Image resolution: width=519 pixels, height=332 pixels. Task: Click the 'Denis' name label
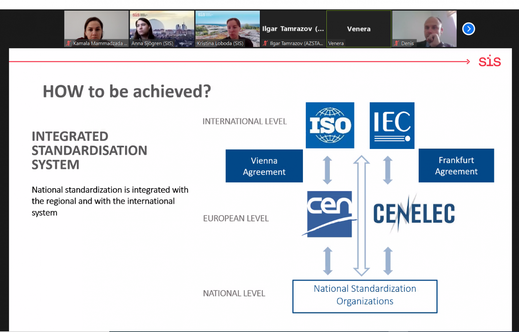click(x=407, y=43)
